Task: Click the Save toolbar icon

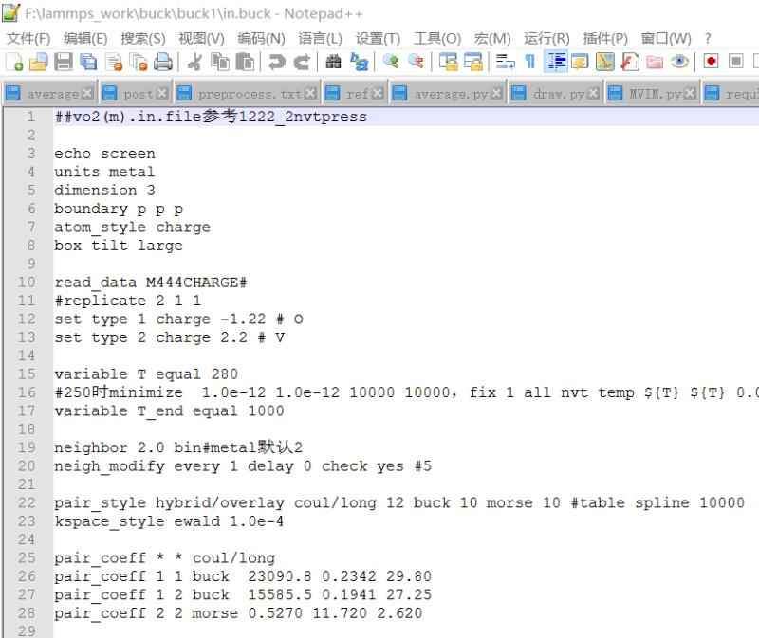Action: pos(64,63)
